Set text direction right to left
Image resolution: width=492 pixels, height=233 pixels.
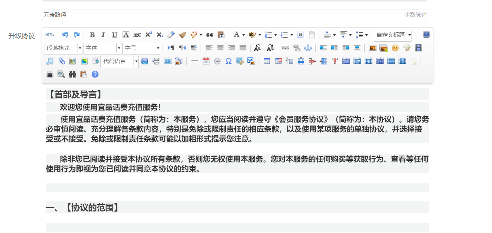click(182, 48)
